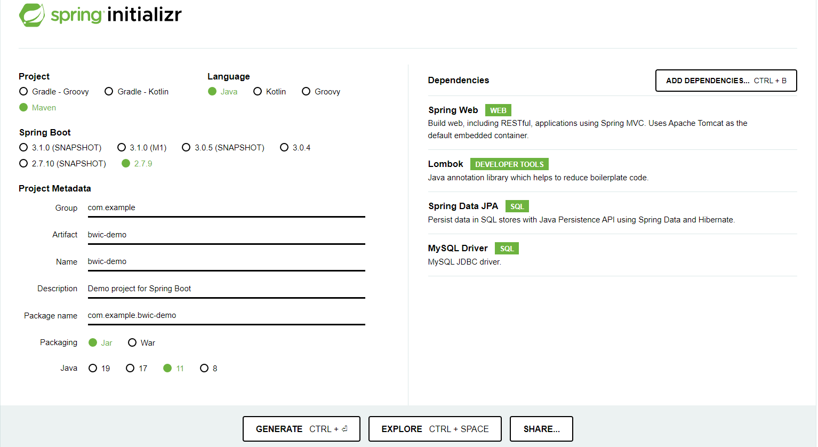This screenshot has width=818, height=447.
Task: Set packaging to War
Action: (141, 343)
